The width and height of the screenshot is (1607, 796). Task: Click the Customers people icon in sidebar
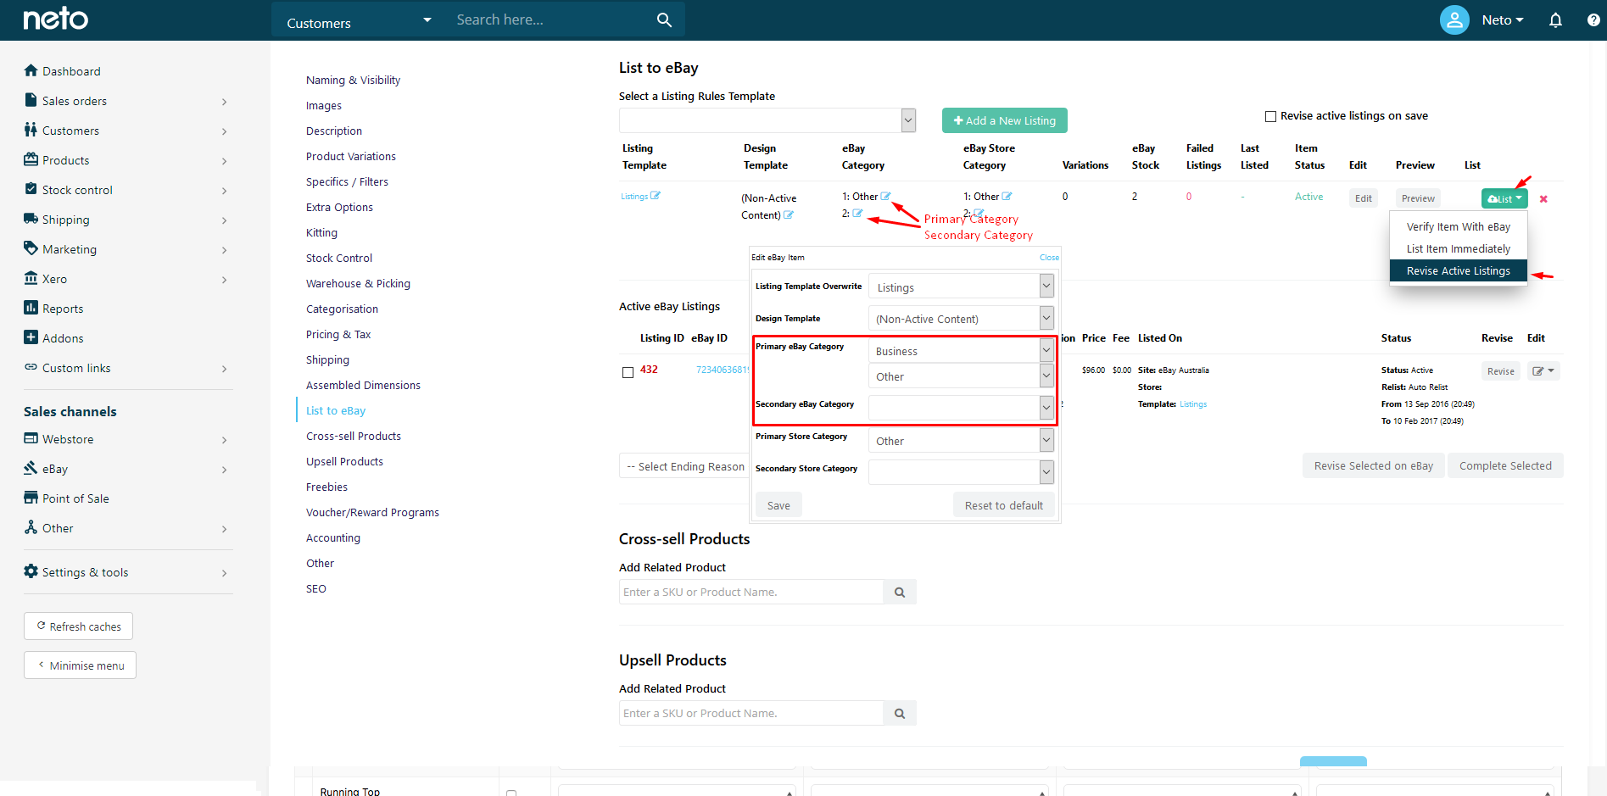(x=31, y=130)
